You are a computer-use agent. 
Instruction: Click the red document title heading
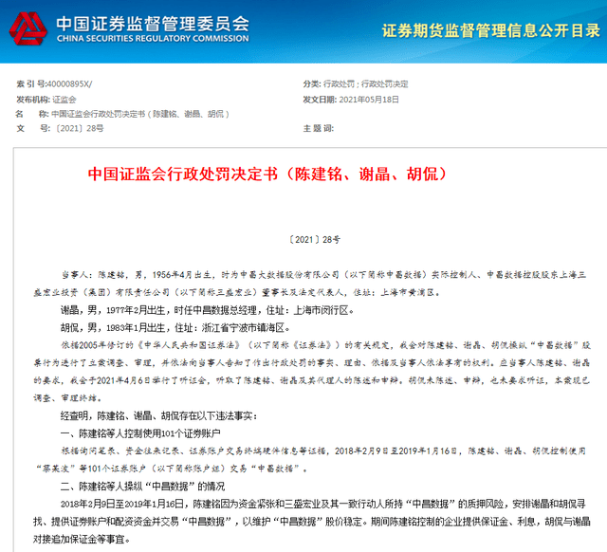click(x=267, y=174)
